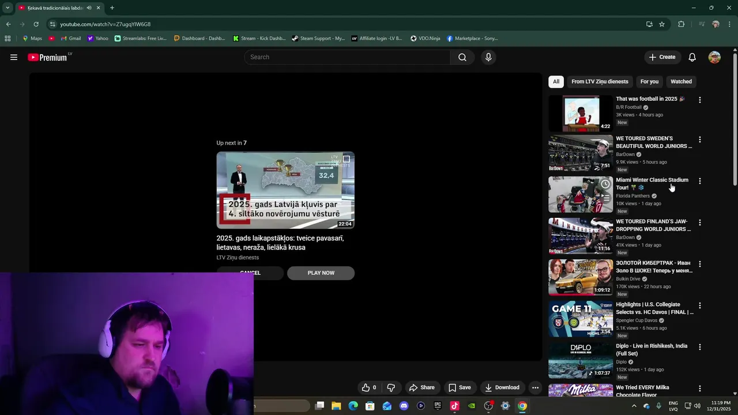Open options for Diplo Live video
The width and height of the screenshot is (738, 415).
click(x=700, y=347)
